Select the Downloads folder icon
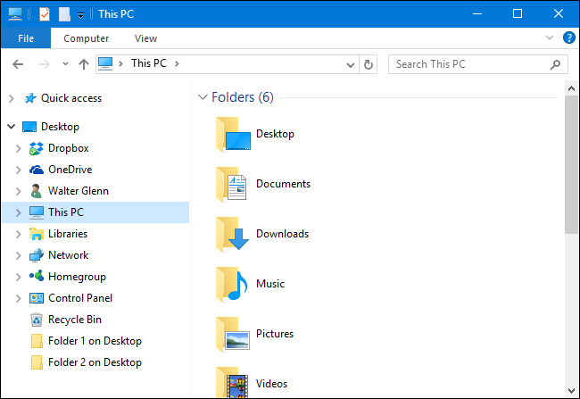Screen dimensions: 580x399 point(232,234)
